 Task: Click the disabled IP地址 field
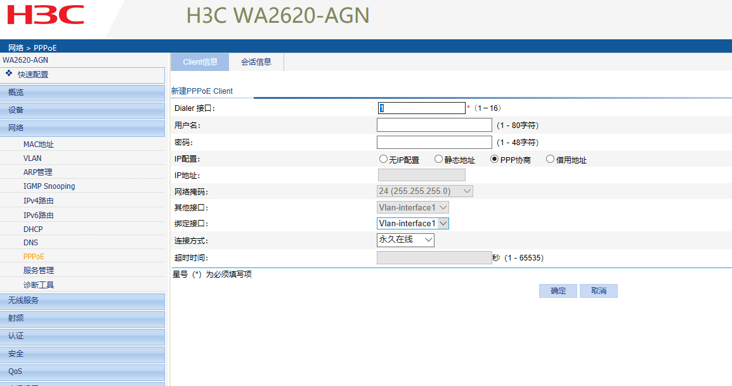(422, 175)
